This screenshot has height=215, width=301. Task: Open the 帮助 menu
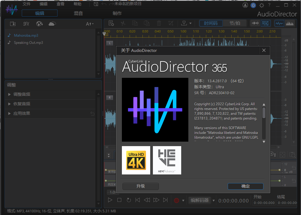(x=77, y=4)
